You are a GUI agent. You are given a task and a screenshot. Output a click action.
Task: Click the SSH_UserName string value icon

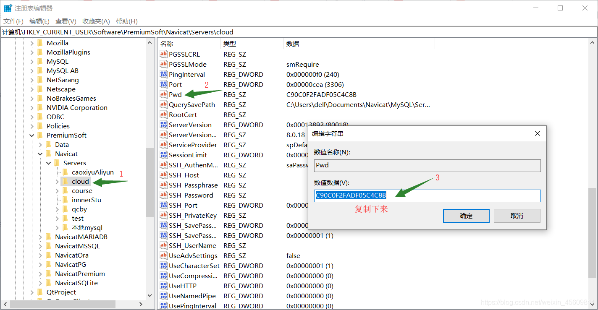point(164,245)
